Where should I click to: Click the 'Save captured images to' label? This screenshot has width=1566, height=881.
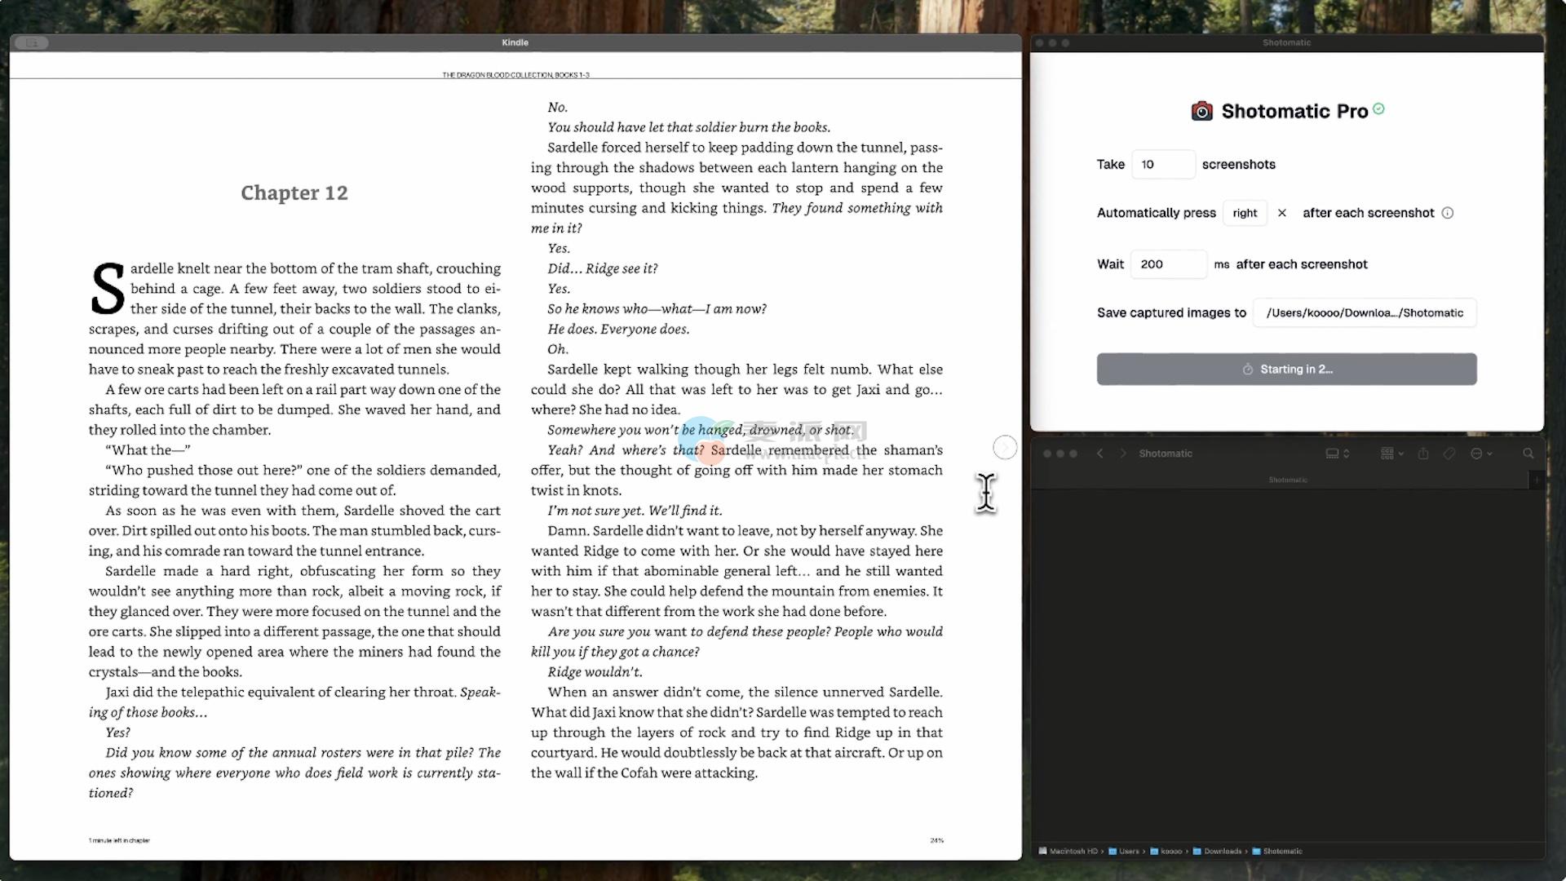(x=1171, y=312)
